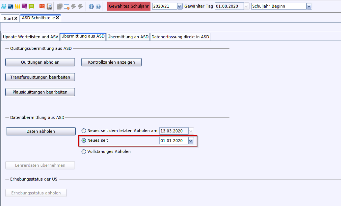341x206 pixels.
Task: Open 'Datenerfassung direkt in ASD' tab
Action: tap(180, 37)
